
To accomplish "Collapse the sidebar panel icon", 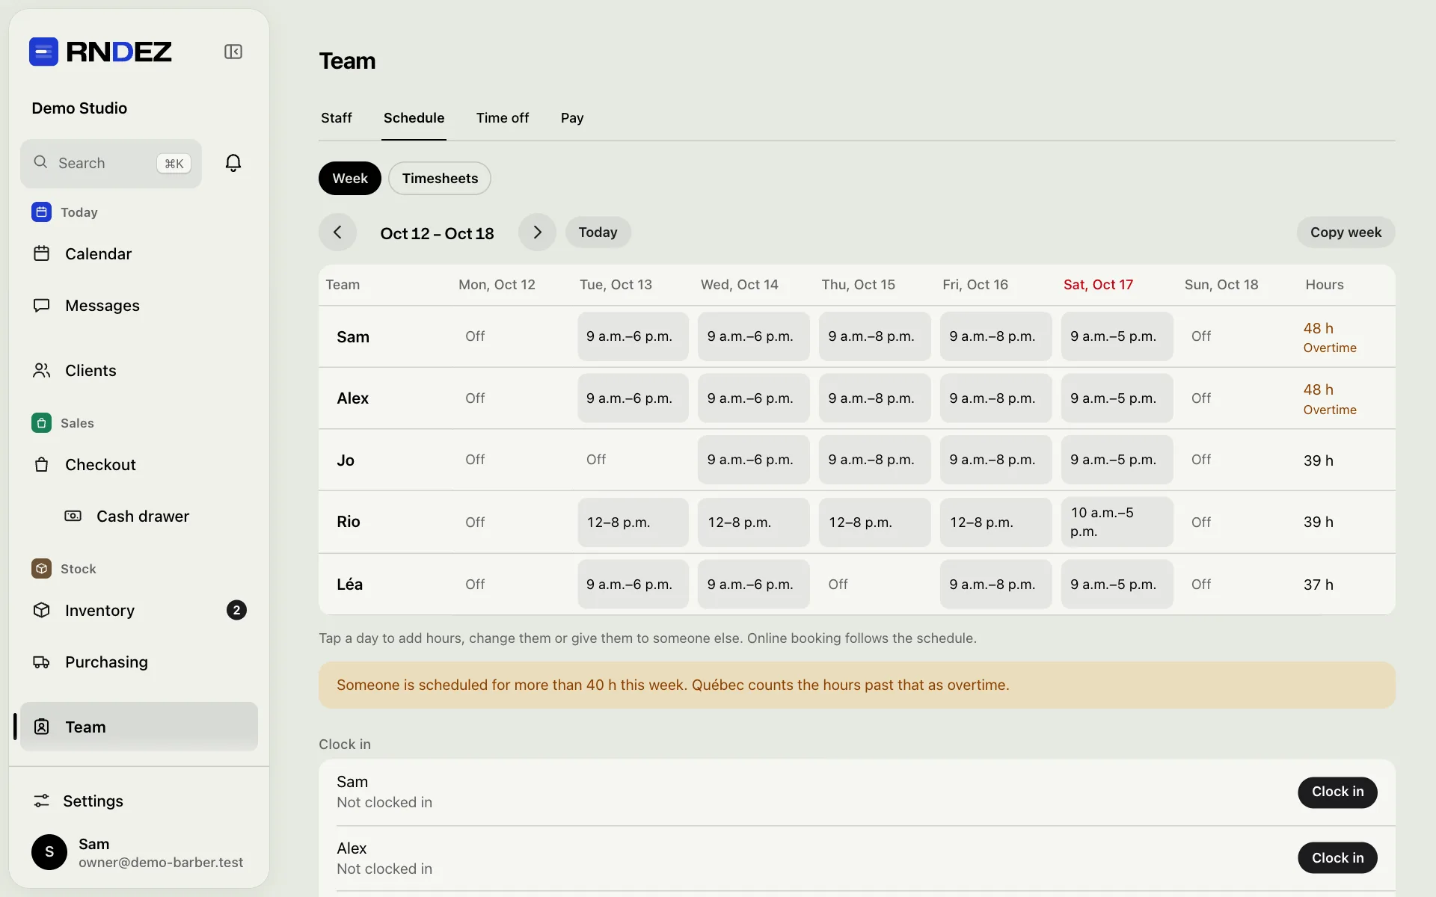I will [x=233, y=52].
